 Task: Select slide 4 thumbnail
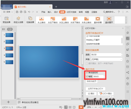[x=9, y=55]
